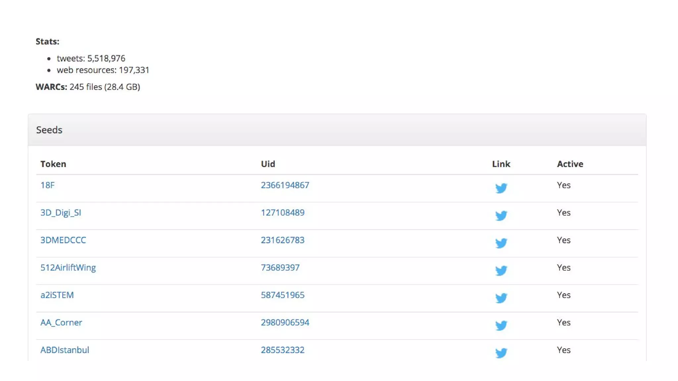This screenshot has height=381, width=678.
Task: Open the 512AirliftWing token page
Action: (x=68, y=268)
